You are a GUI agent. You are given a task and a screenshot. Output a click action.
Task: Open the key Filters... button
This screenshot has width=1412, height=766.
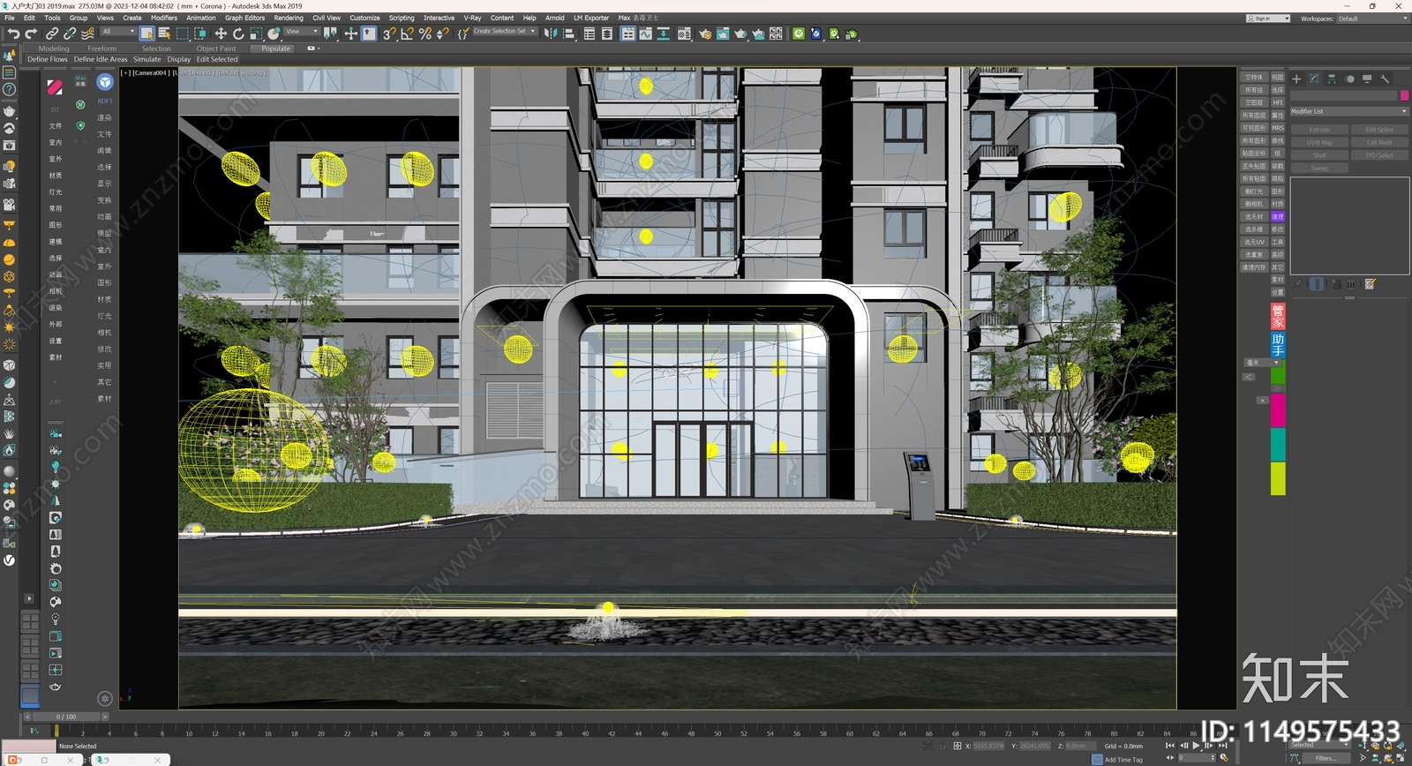(1326, 758)
